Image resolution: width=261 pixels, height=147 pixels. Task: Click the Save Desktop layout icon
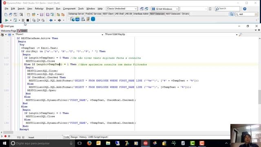click(x=142, y=9)
